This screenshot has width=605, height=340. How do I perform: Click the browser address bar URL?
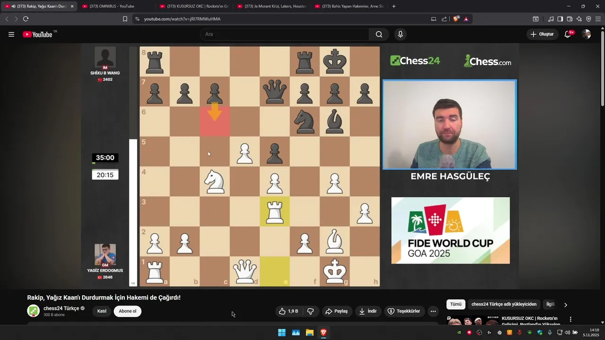[182, 19]
